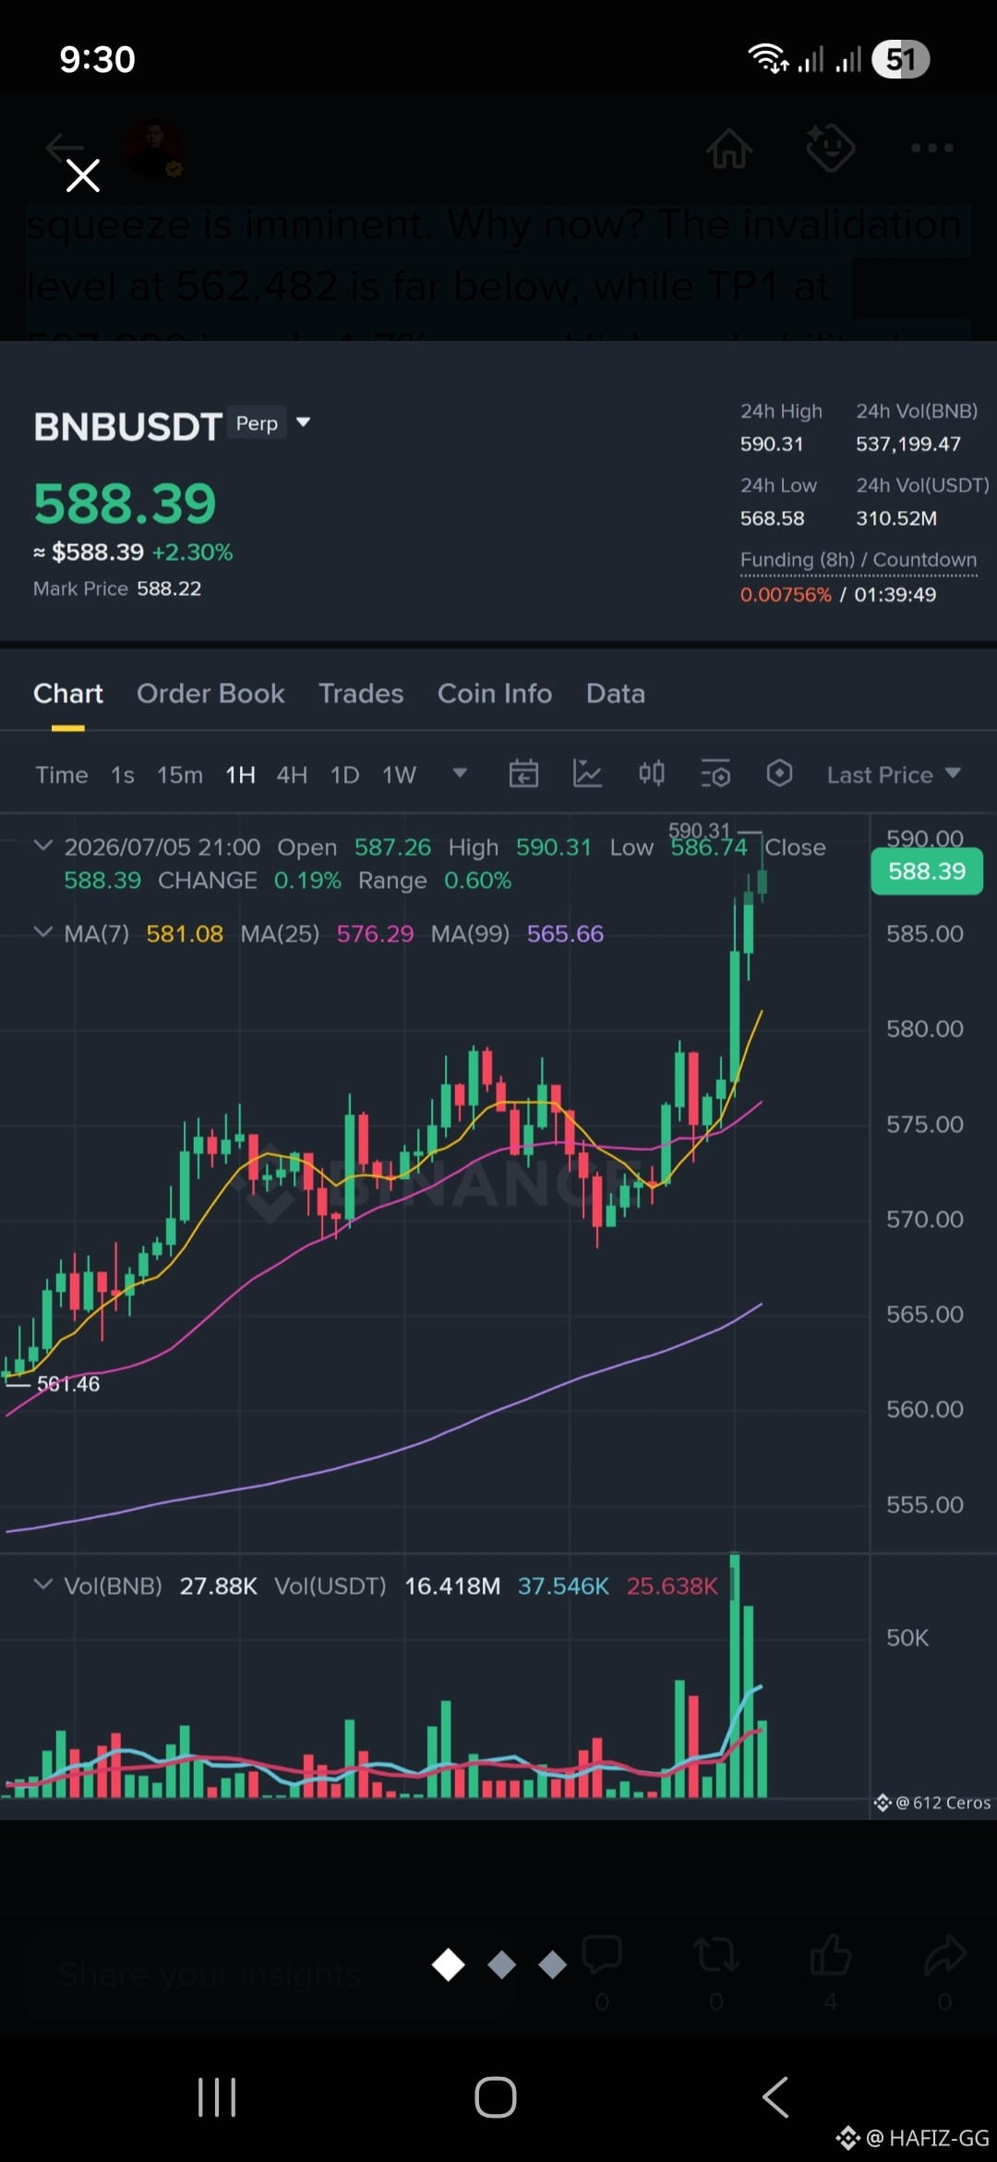
Task: Tap the 561.46 low marker on chart
Action: [68, 1384]
